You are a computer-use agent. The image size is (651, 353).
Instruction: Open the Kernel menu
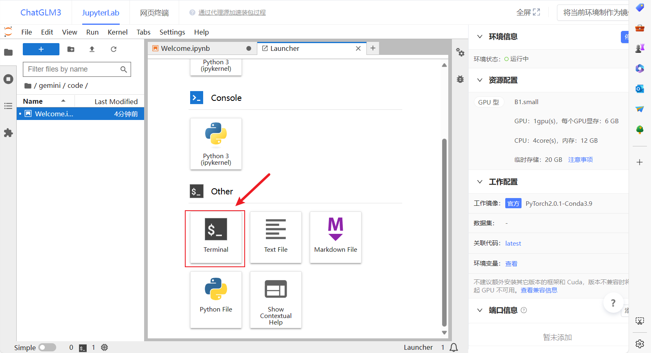click(x=117, y=32)
